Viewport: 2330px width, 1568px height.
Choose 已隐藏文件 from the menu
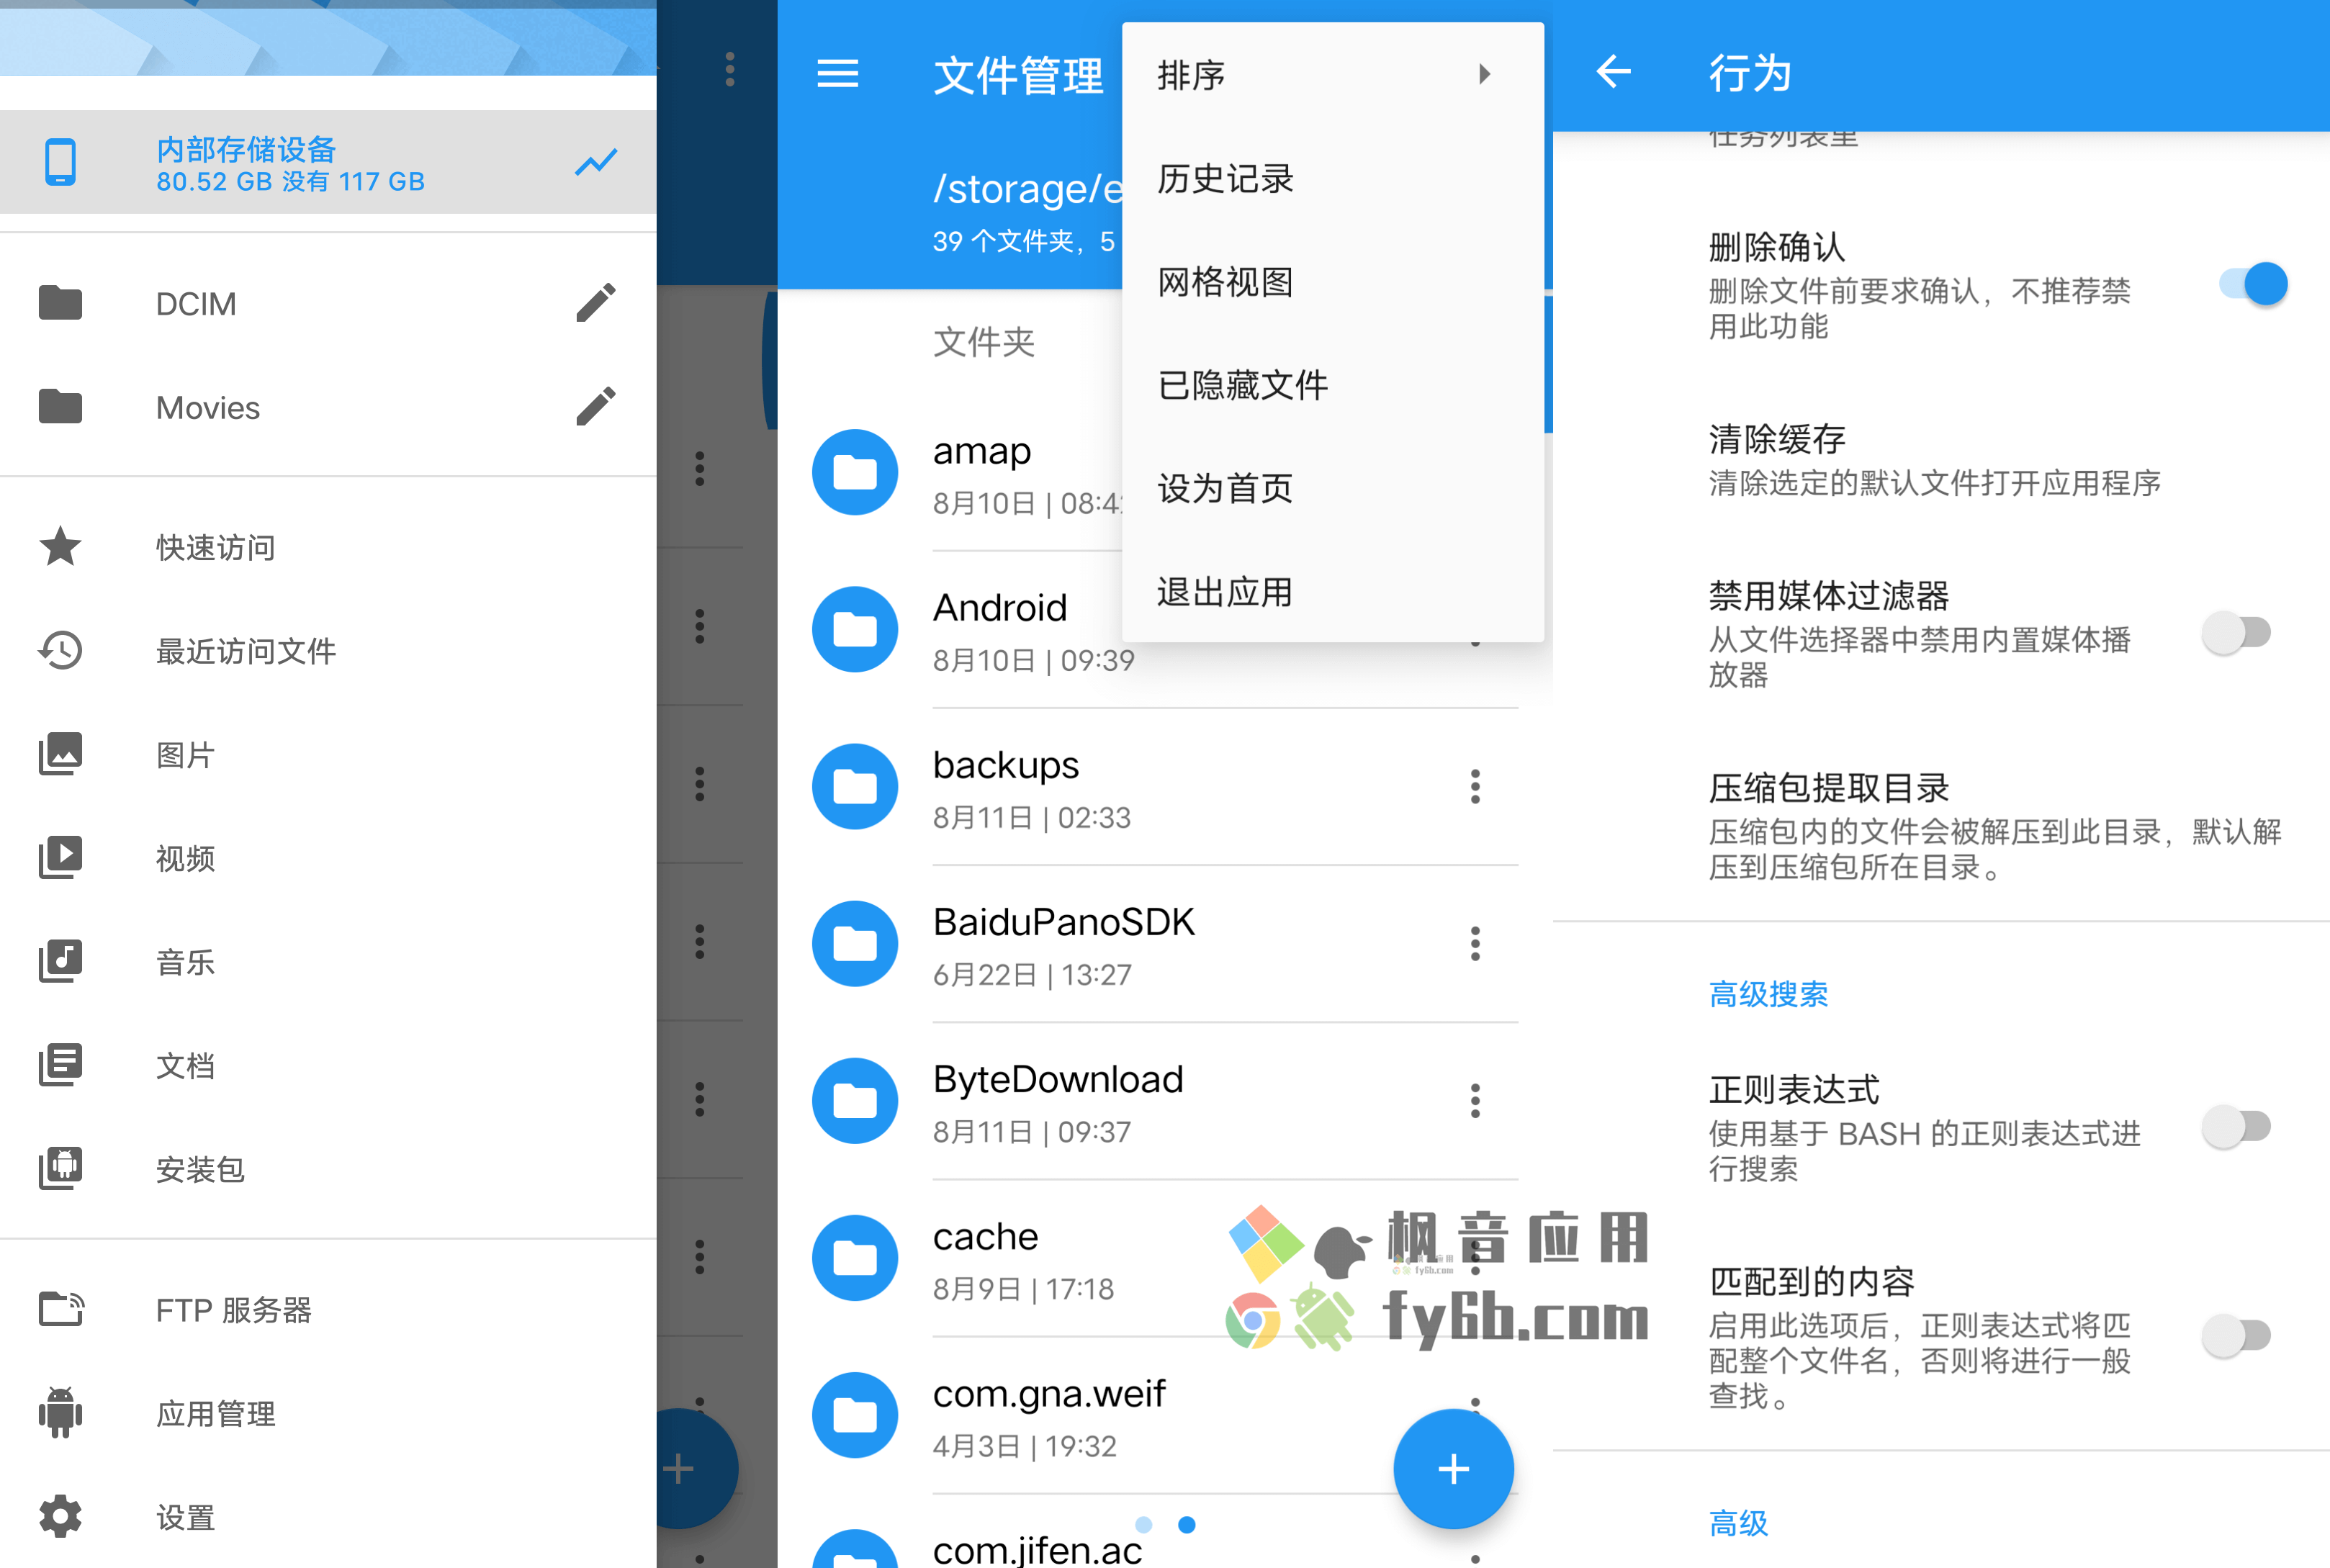tap(1333, 385)
